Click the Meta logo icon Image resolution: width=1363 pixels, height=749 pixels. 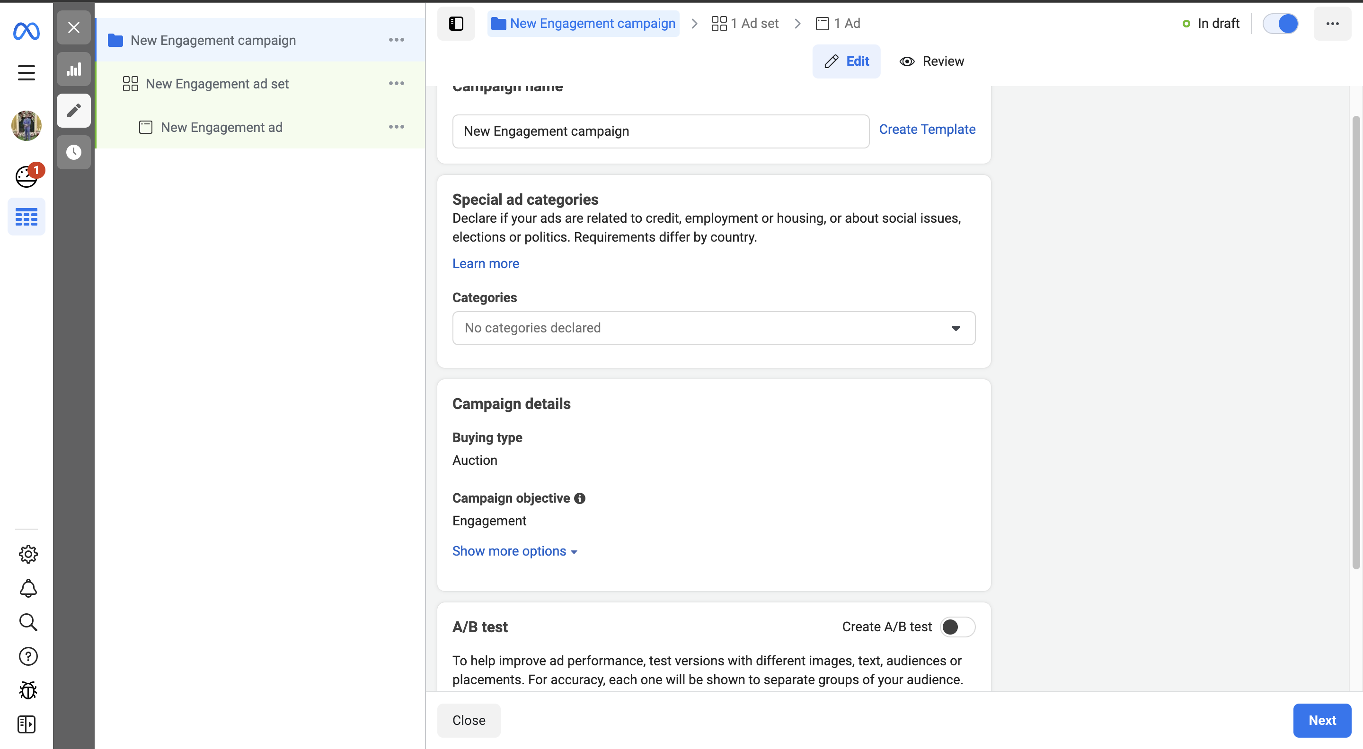point(26,32)
